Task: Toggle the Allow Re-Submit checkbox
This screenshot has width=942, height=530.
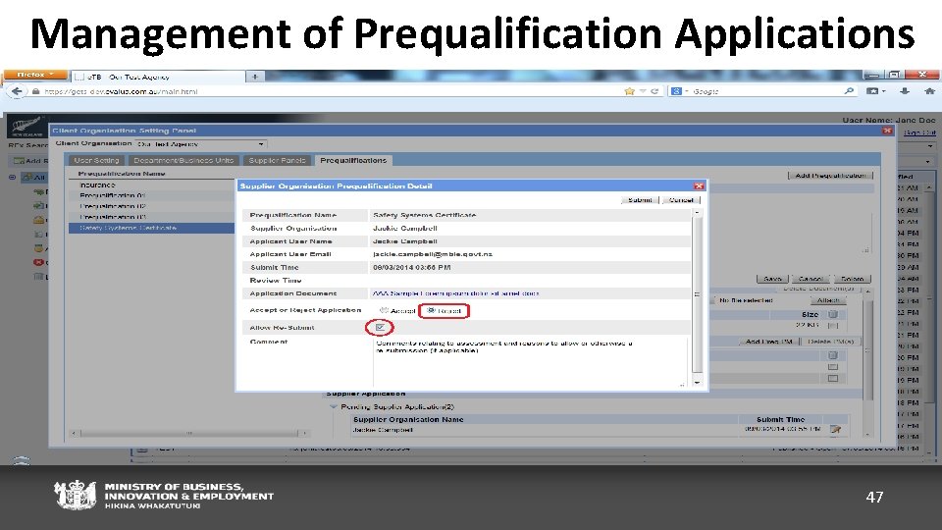Action: 380,328
